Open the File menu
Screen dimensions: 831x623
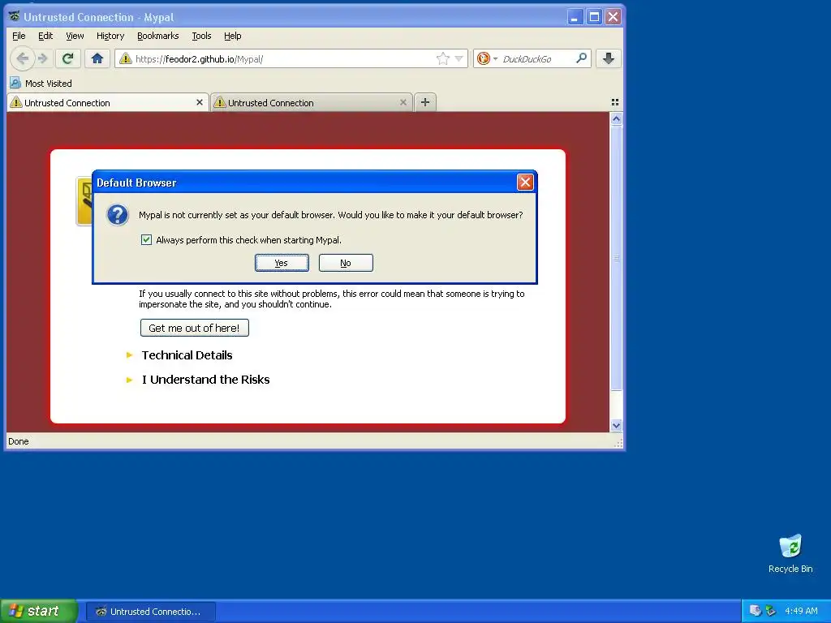click(x=19, y=36)
